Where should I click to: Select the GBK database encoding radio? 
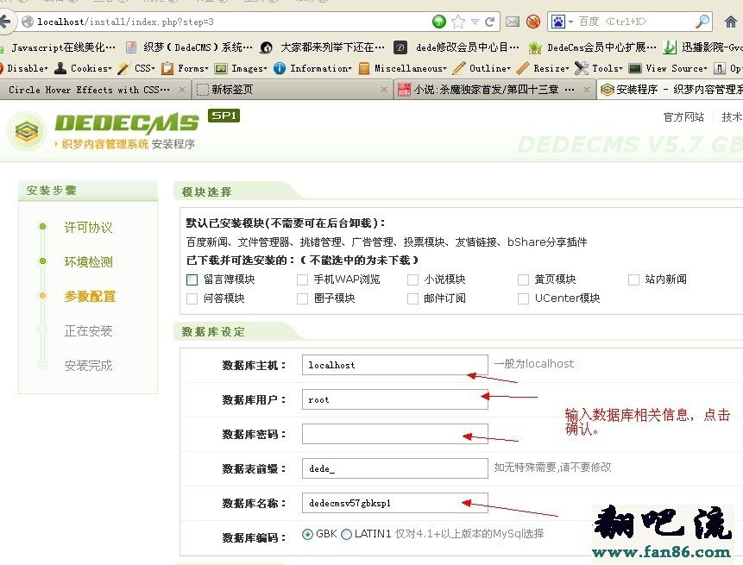pos(307,534)
